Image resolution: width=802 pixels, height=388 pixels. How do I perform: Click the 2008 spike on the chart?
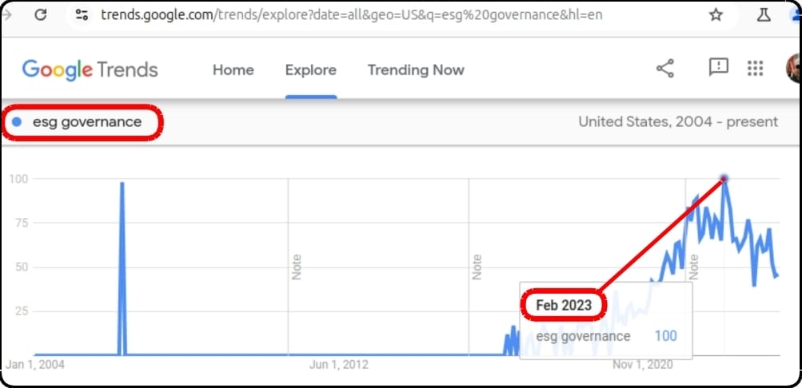122,183
